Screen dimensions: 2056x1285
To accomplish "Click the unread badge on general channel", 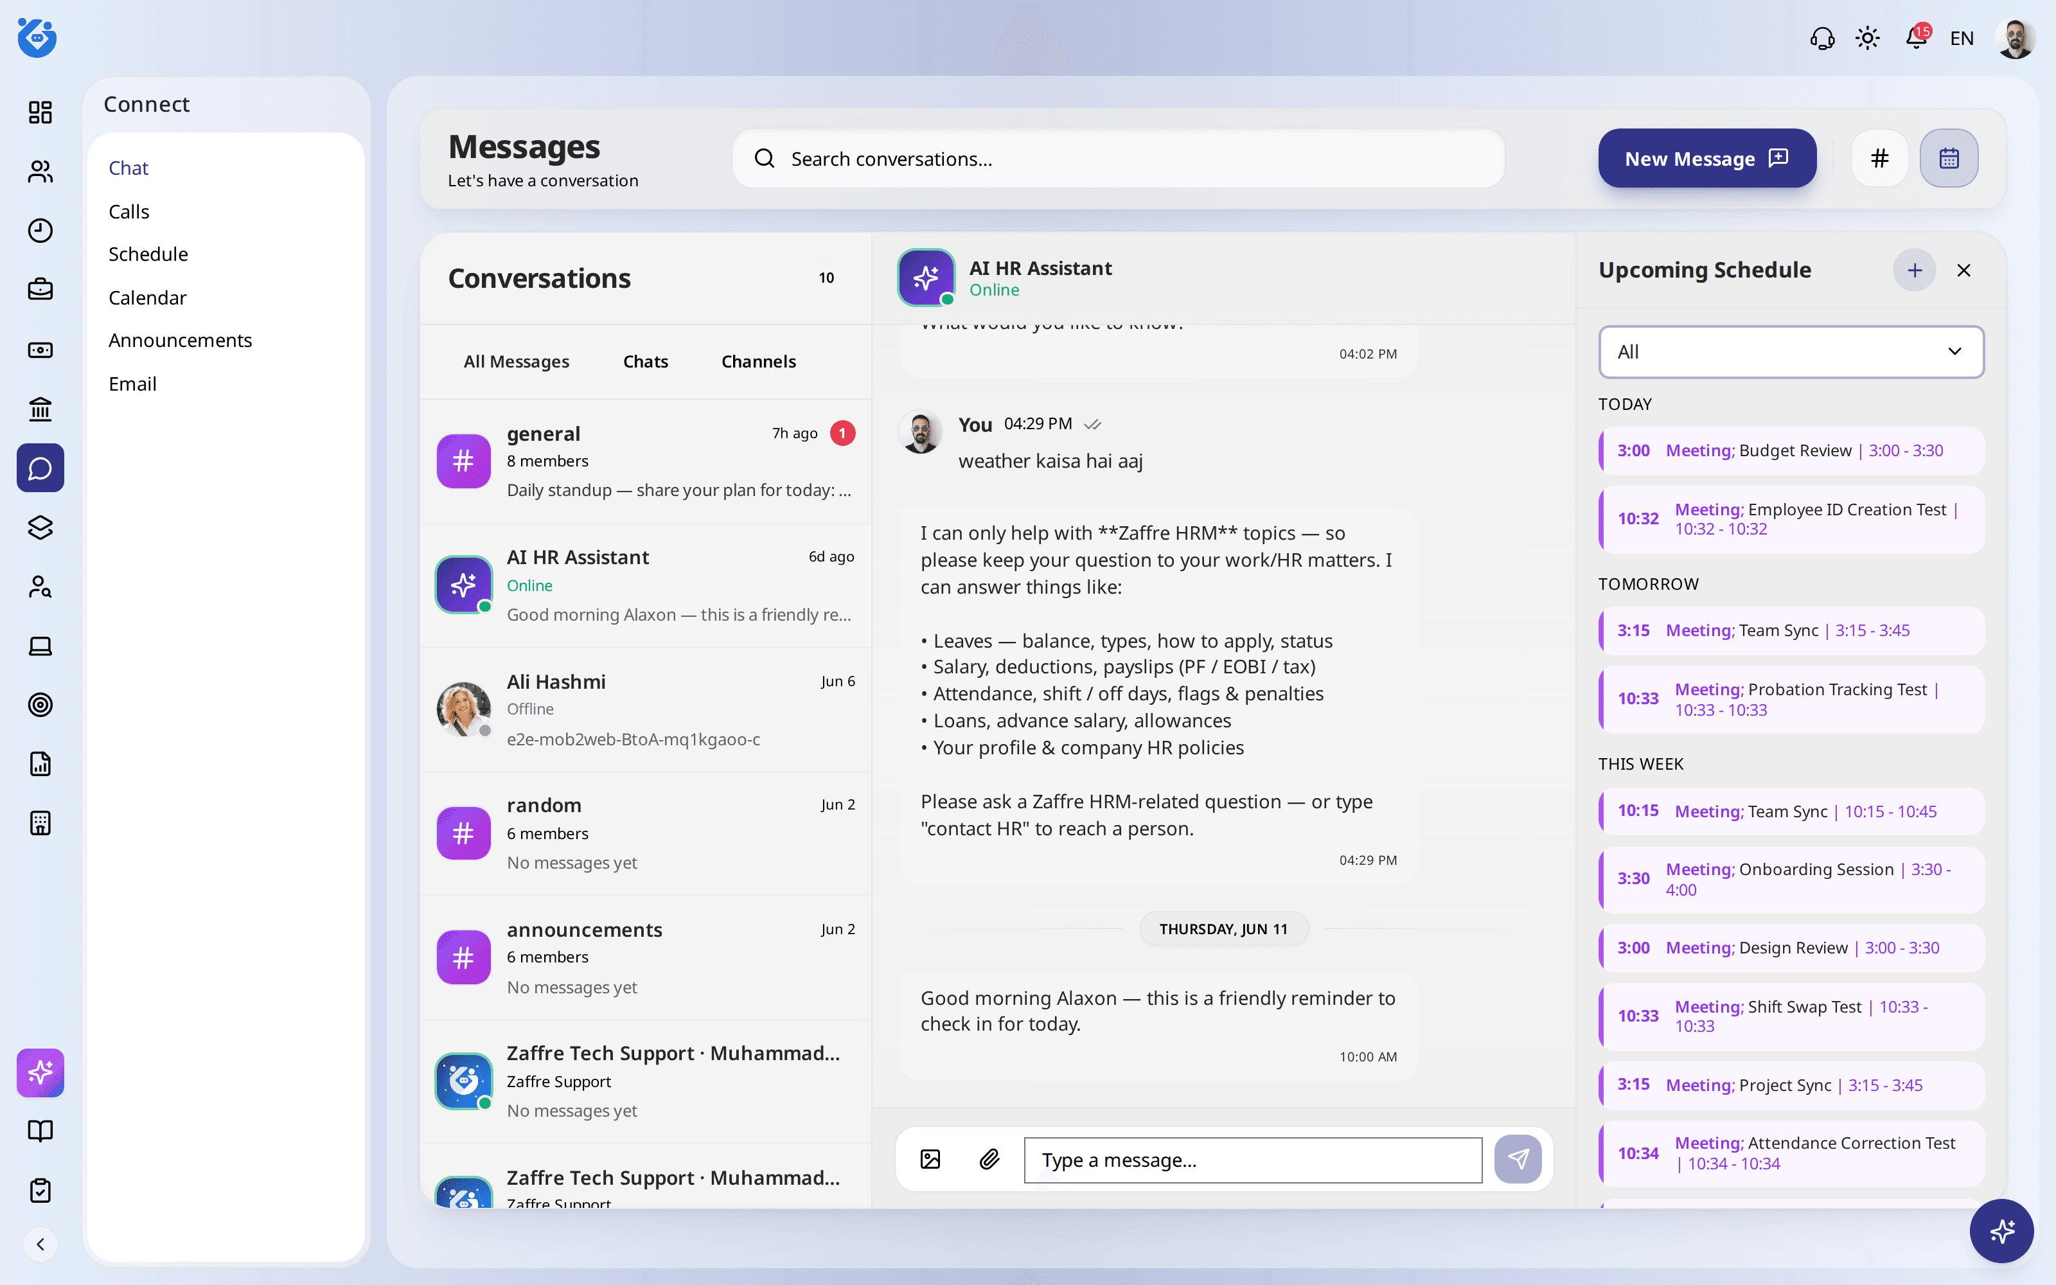I will click(842, 434).
